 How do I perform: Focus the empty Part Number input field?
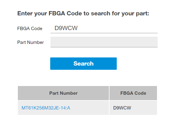click(104, 42)
